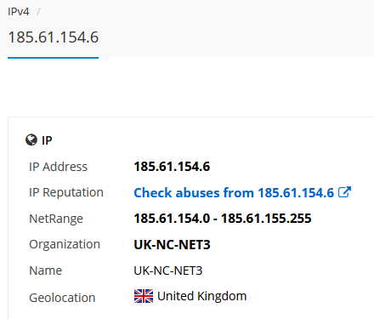Click the IP section heading text

pos(47,140)
